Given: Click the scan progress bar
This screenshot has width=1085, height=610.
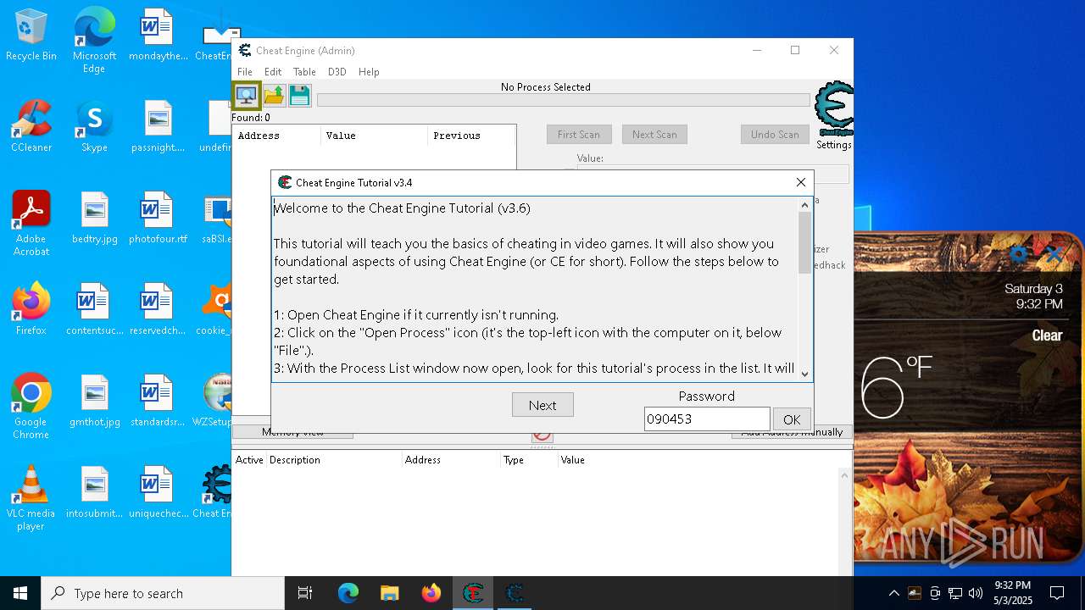Looking at the screenshot, I should coord(563,100).
